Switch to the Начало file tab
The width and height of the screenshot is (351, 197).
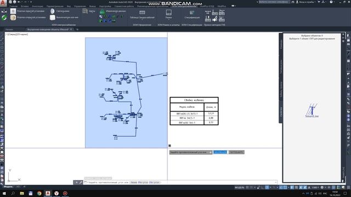[x=9, y=30]
